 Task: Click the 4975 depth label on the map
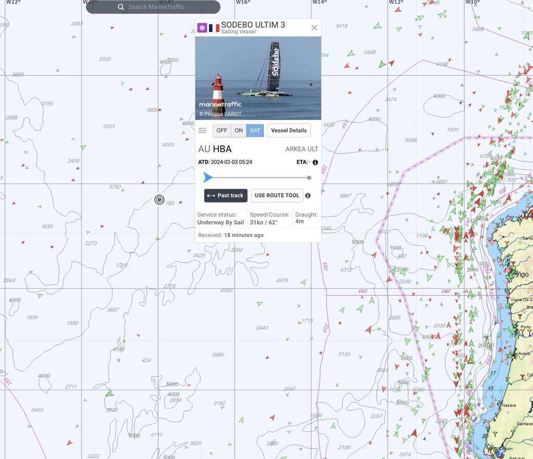coord(283,280)
